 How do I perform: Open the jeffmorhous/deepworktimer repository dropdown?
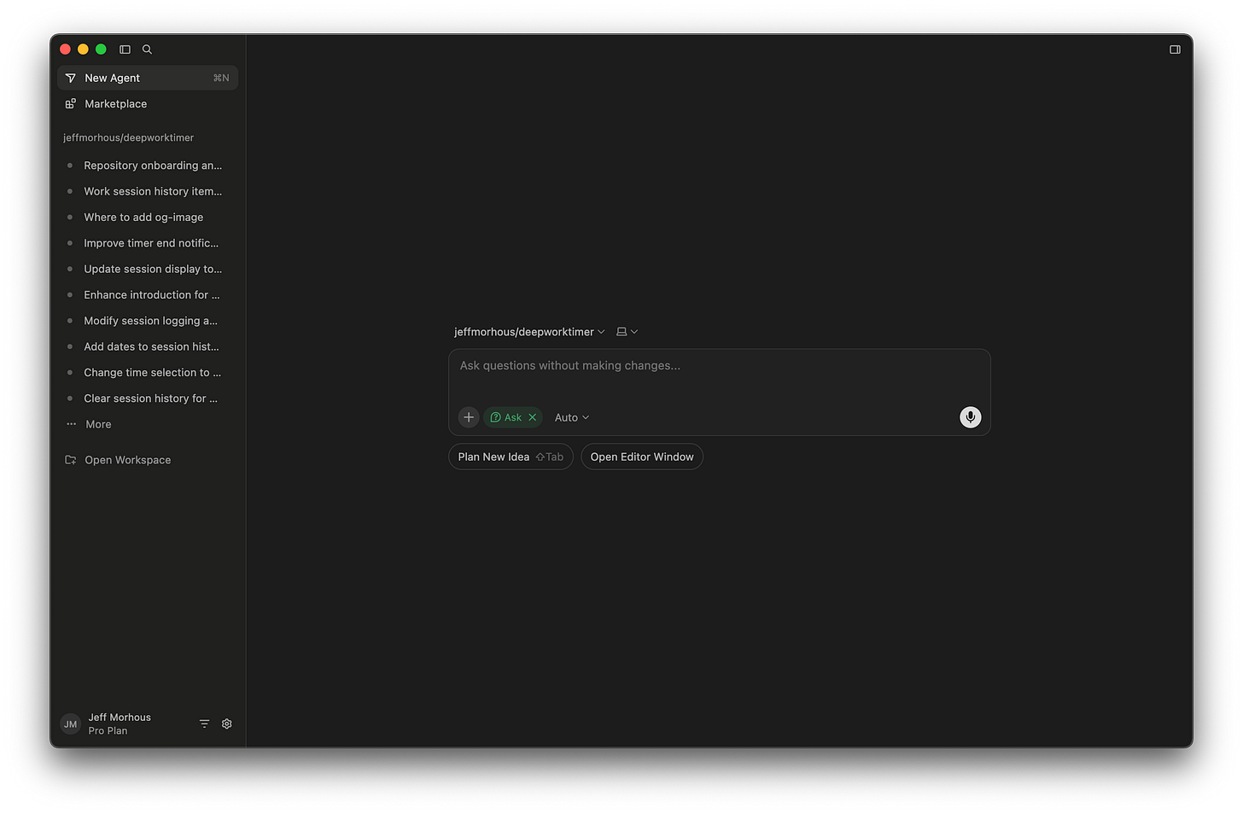click(529, 331)
